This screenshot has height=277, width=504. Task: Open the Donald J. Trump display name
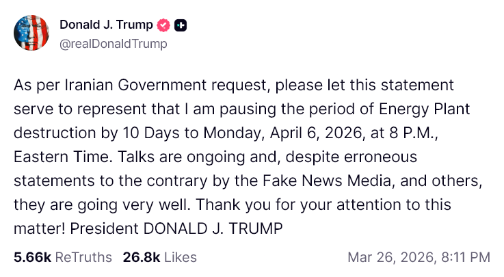click(x=106, y=25)
